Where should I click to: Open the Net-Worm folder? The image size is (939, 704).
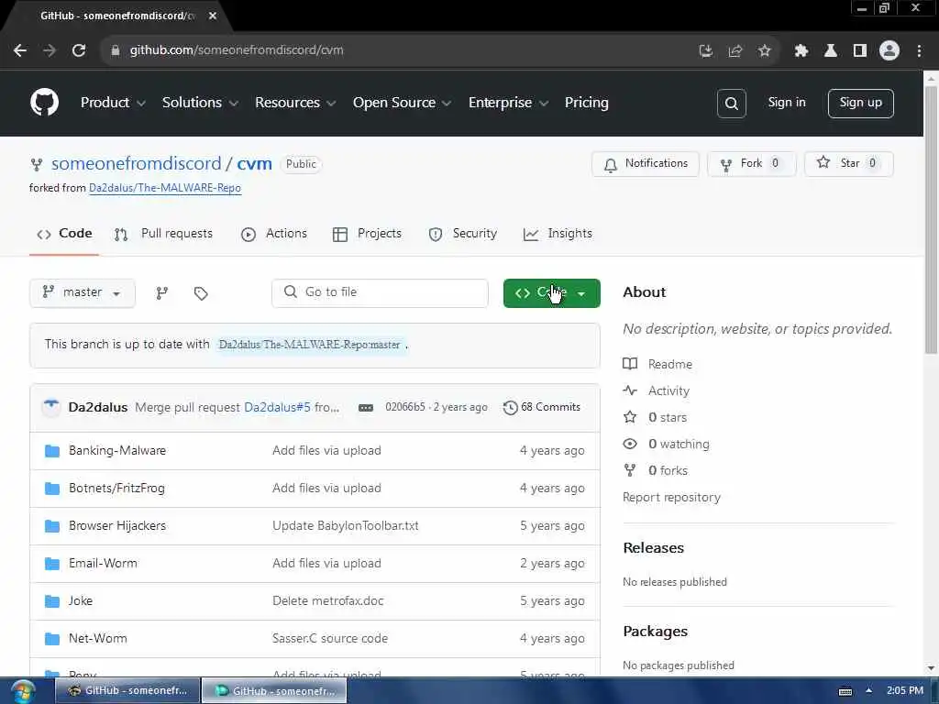click(x=97, y=639)
